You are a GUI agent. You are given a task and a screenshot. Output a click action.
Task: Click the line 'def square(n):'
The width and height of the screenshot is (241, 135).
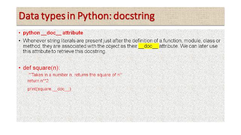click(x=41, y=67)
